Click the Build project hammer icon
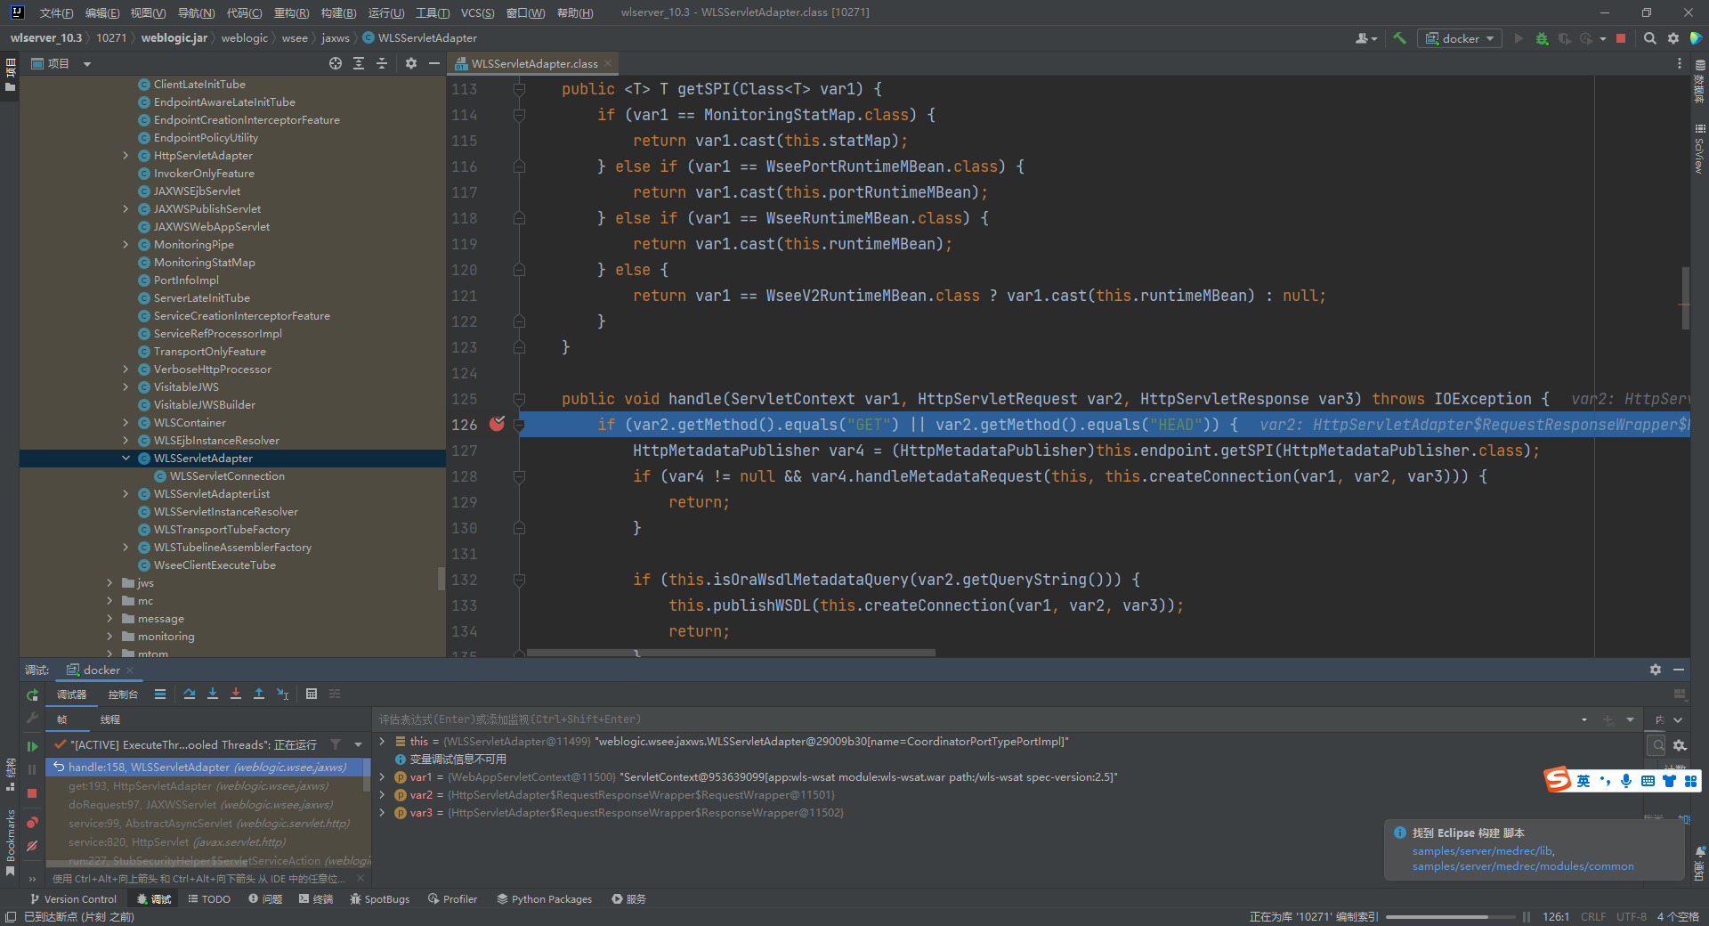1709x926 pixels. point(1399,38)
